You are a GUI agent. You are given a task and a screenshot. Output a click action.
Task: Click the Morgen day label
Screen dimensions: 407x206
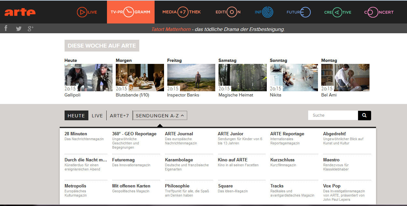coord(124,60)
